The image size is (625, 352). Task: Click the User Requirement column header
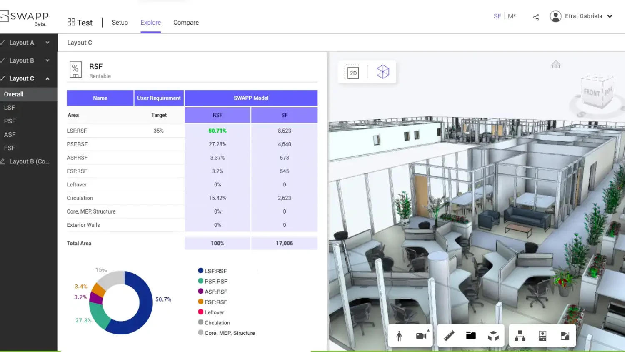click(x=159, y=98)
